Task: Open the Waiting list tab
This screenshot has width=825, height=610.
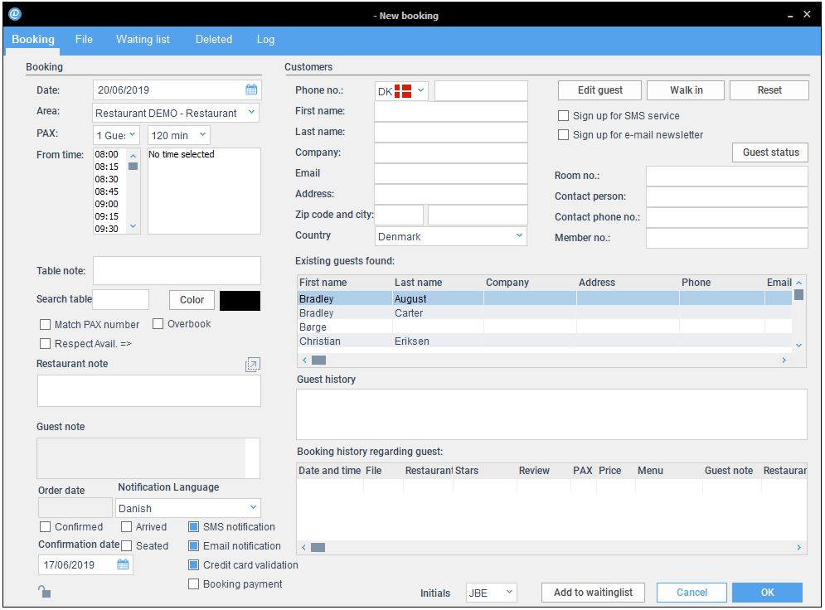Action: click(x=143, y=40)
